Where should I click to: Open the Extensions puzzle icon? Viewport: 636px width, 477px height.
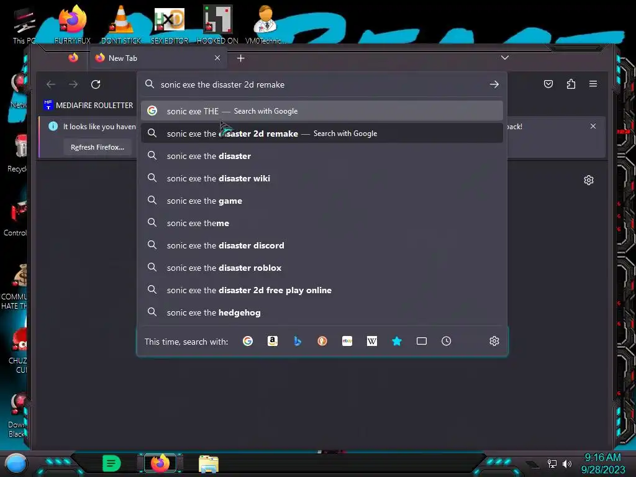[571, 84]
